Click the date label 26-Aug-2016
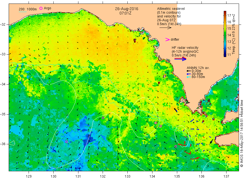Image resolution: width=245 pixels, height=180 pixels. pyautogui.click(x=127, y=9)
